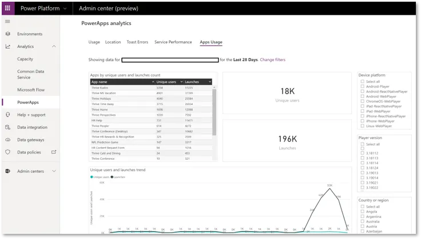Click the Data integration icon
Viewport: 421px width, 239px height.
(8, 127)
